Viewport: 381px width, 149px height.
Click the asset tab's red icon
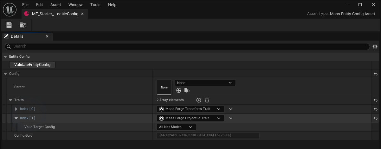pos(27,14)
